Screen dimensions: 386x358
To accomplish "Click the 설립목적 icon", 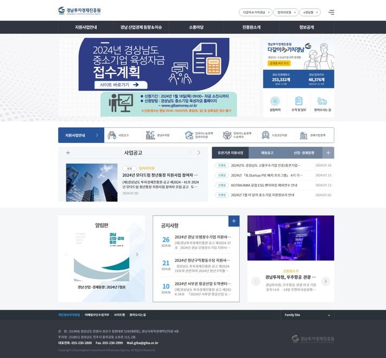I will click(275, 103).
